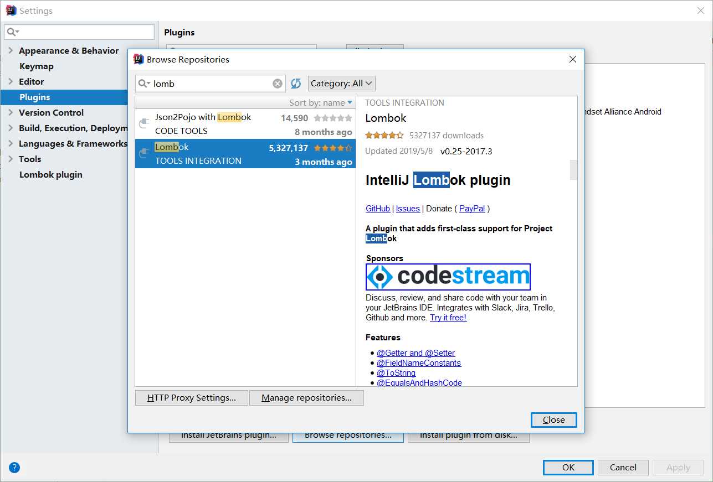
Task: Click the IntelliJ Lombok plugin heading
Action: [438, 180]
